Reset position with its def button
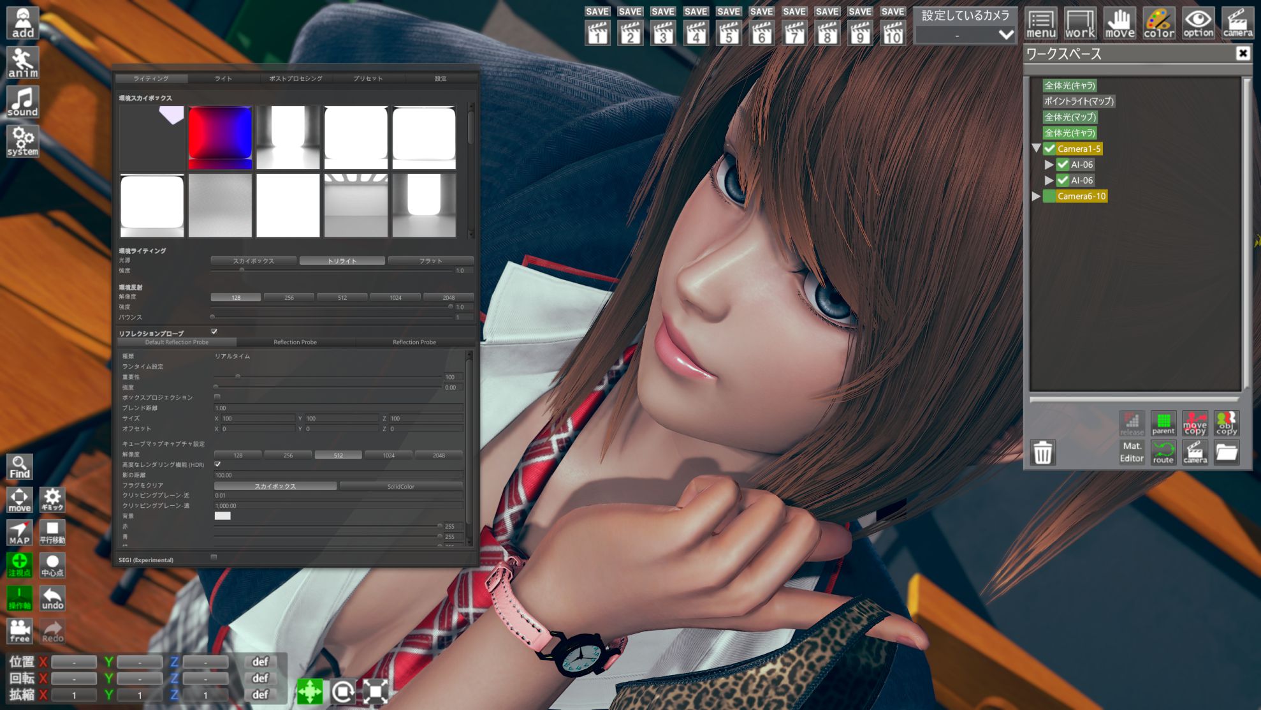 pyautogui.click(x=259, y=662)
